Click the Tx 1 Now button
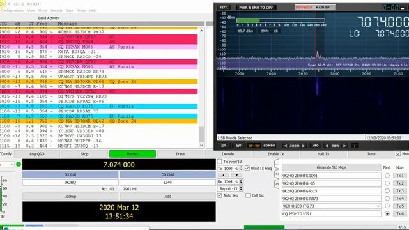Image resolution: width=409 pixels, height=230 pixels. point(400,176)
